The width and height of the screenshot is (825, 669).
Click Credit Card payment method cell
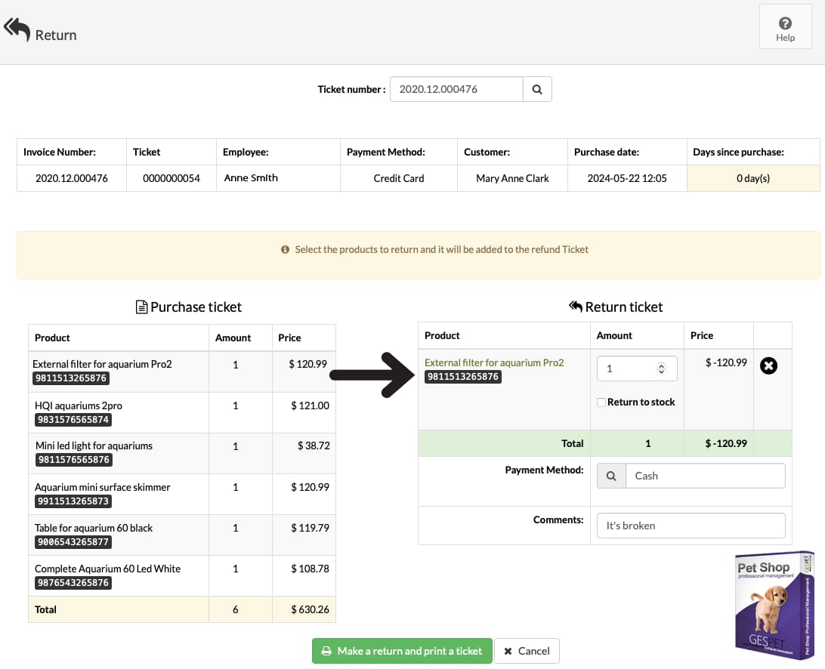399,178
